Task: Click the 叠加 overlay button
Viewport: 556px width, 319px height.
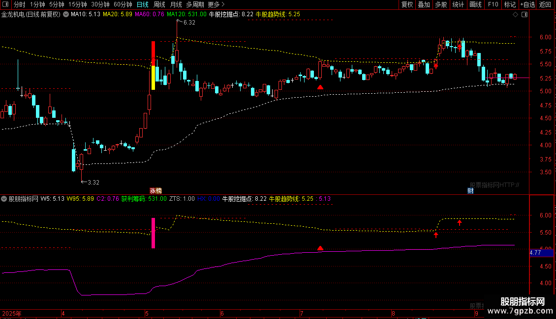Action: tap(424, 4)
